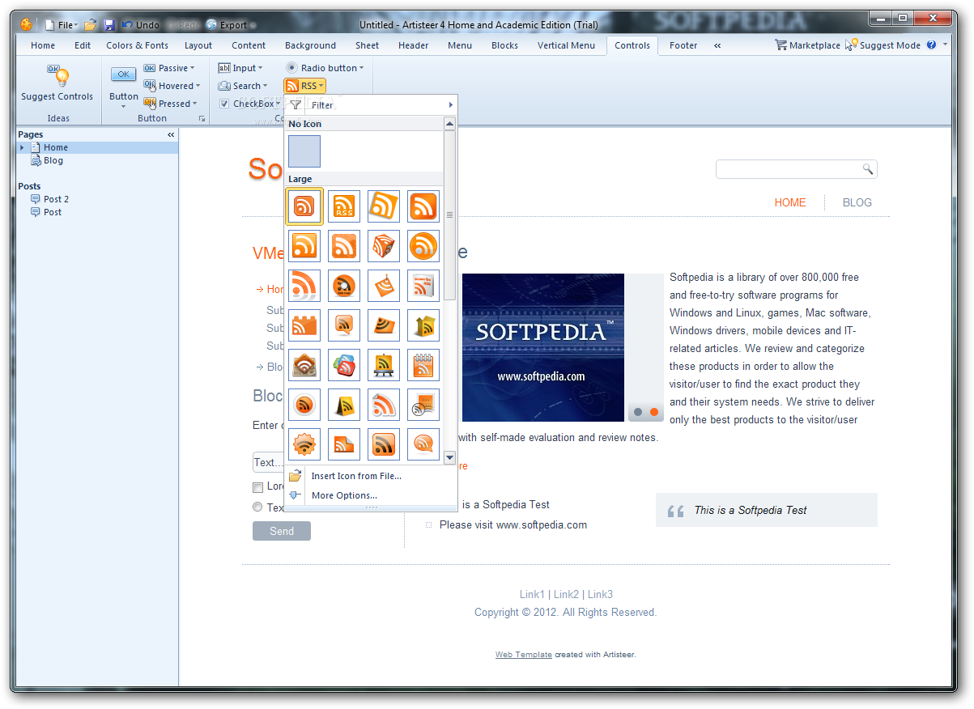Click the Open folder icon in title toolbar

[x=91, y=25]
